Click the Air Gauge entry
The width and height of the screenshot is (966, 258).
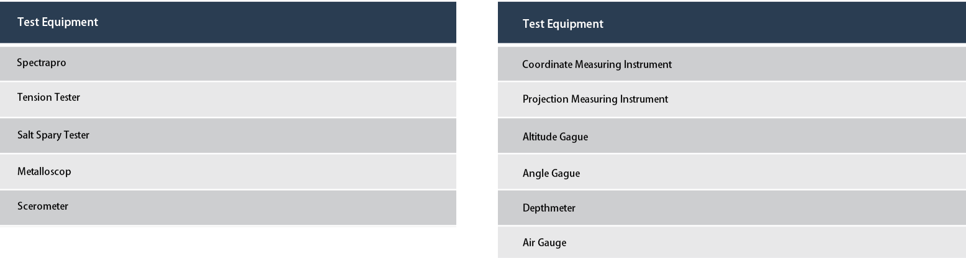coord(731,242)
